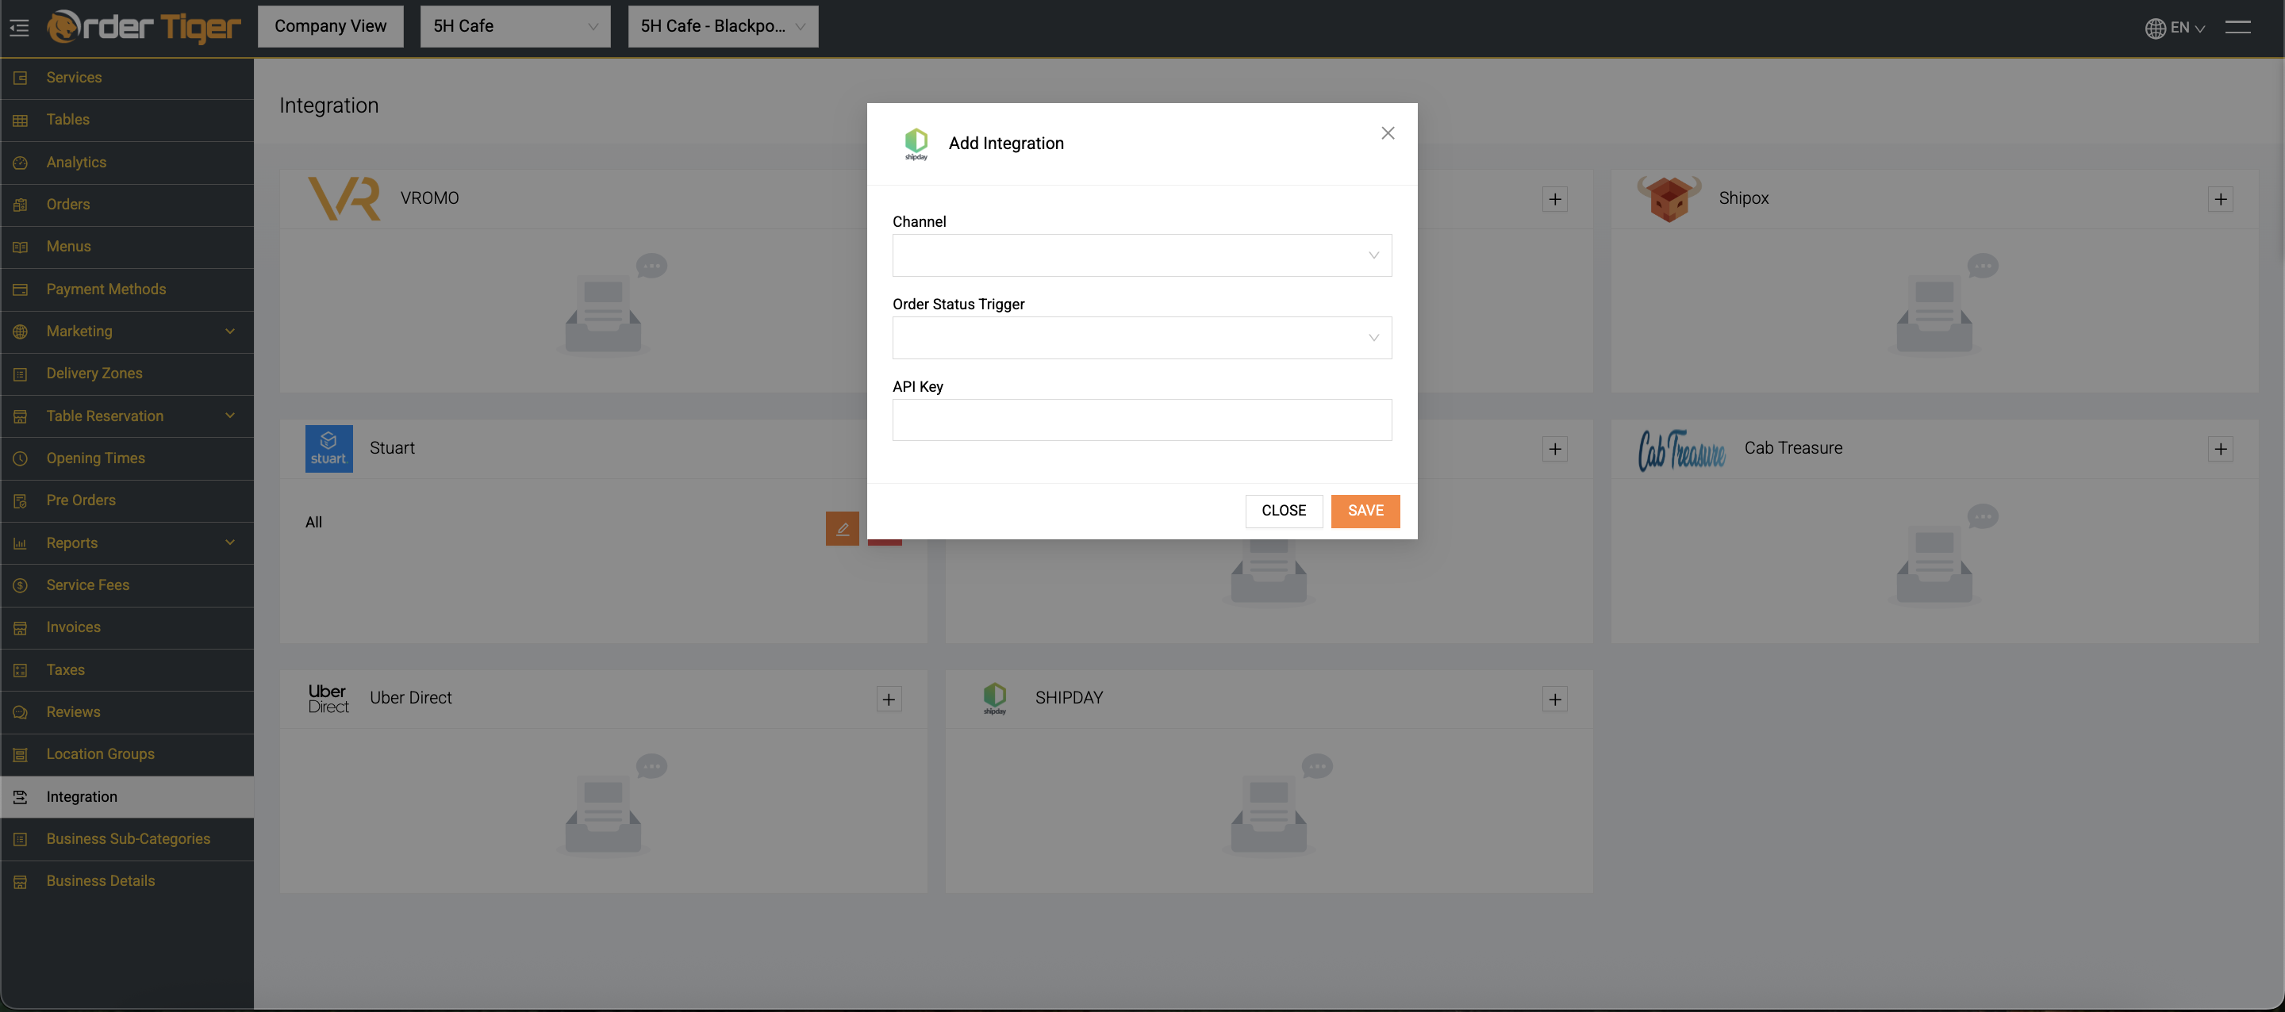
Task: Open the 5H Cafe - Blackpool location selector
Action: (x=722, y=27)
